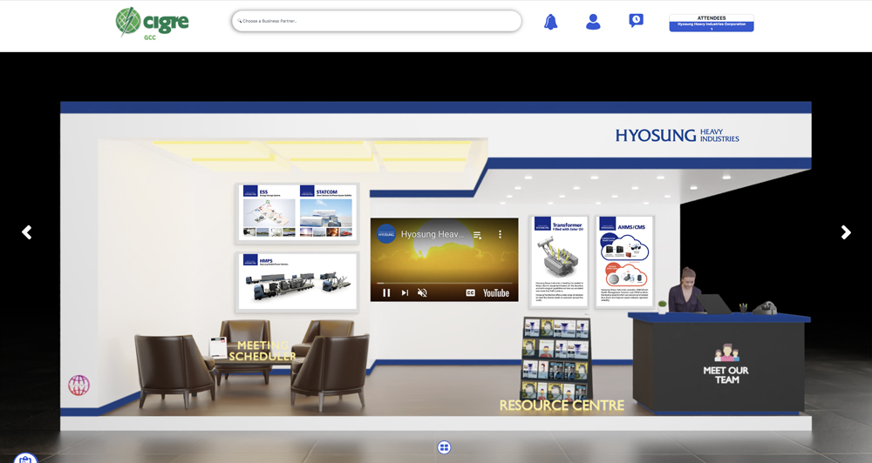Screen dimensions: 872x463
Task: Click the CIGRE GCC logo
Action: [152, 22]
